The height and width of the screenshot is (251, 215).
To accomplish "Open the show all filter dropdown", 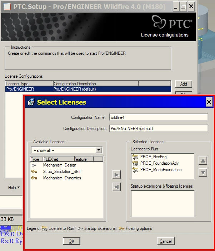I will click(99, 150).
